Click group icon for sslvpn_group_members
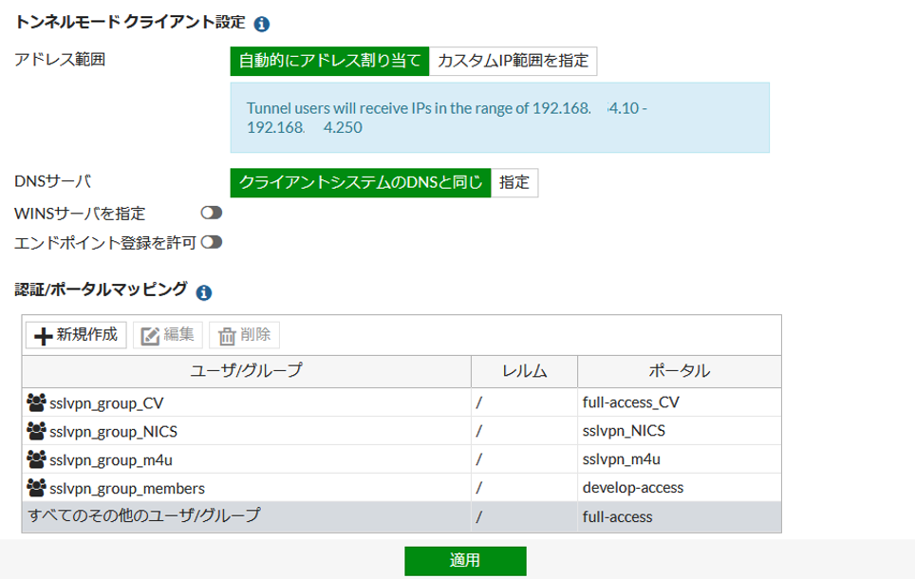 (x=37, y=488)
